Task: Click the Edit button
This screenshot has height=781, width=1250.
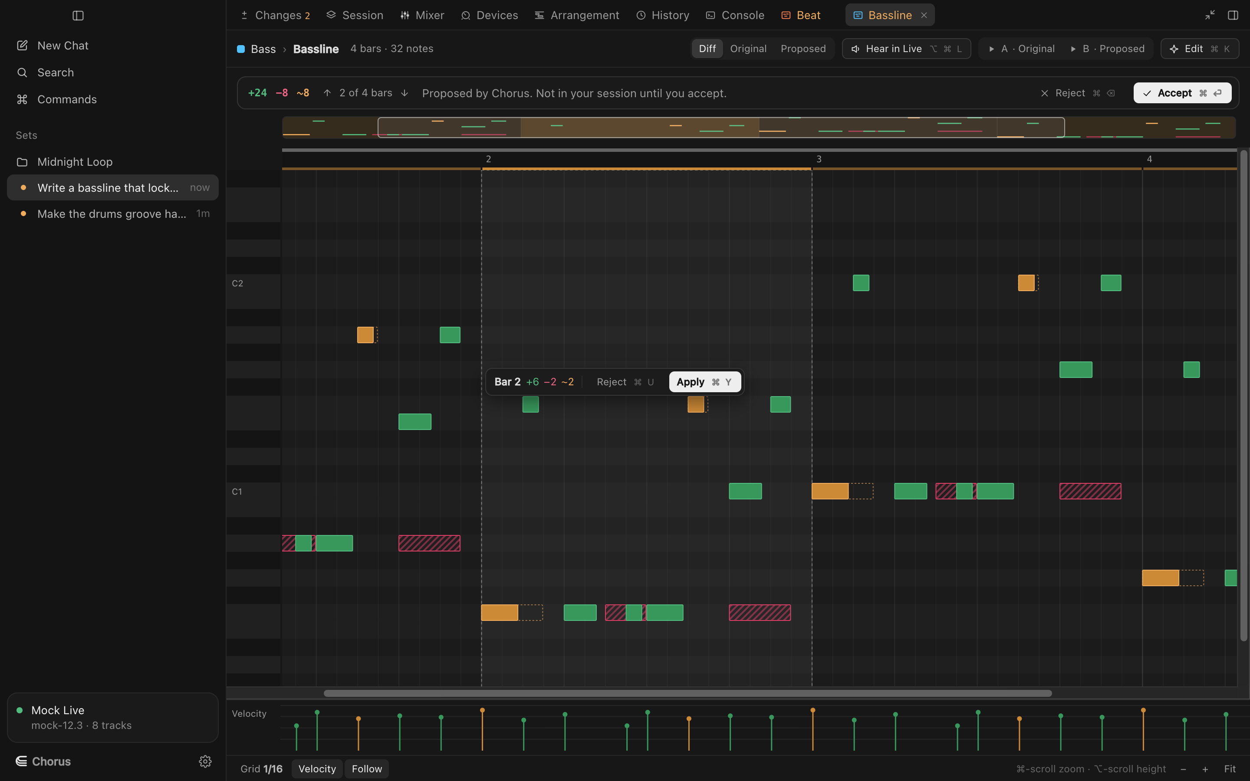Action: click(1200, 49)
